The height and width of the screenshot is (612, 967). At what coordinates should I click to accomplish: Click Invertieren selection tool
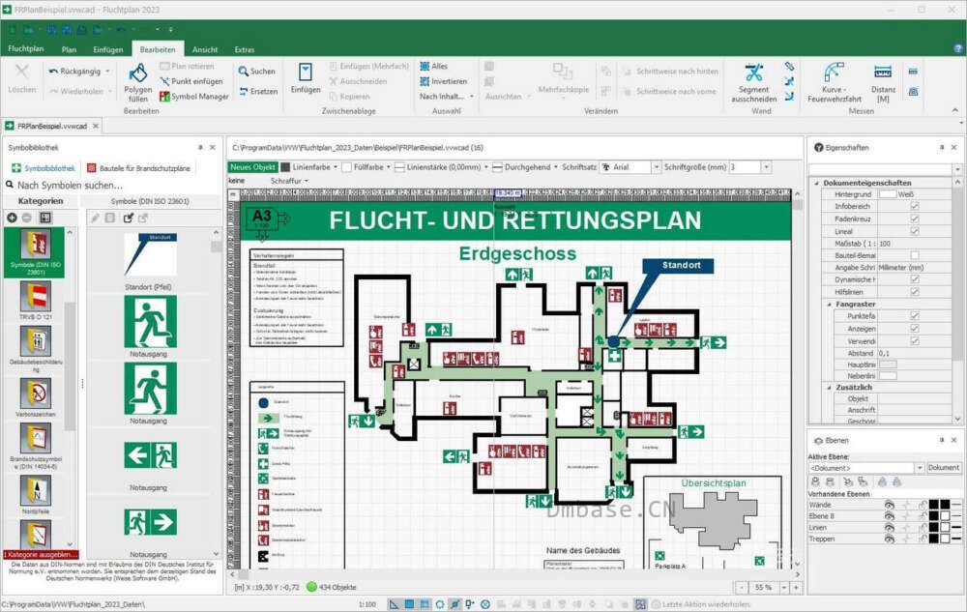click(444, 81)
